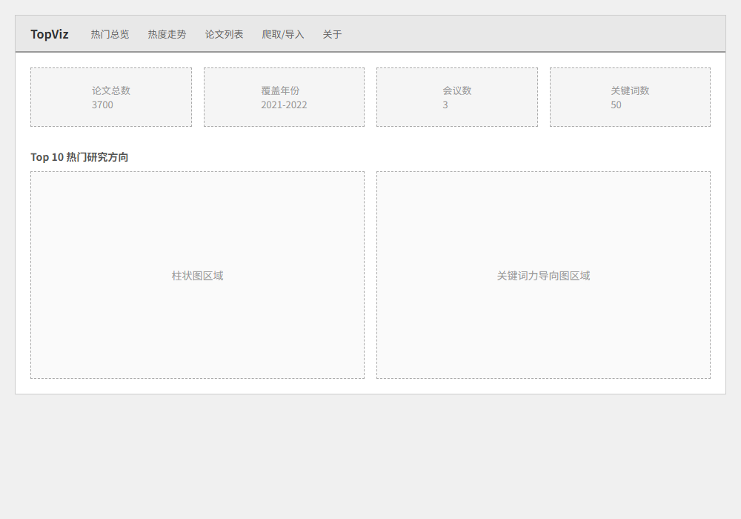Click the 论文总数 label
This screenshot has width=741, height=519.
(111, 90)
